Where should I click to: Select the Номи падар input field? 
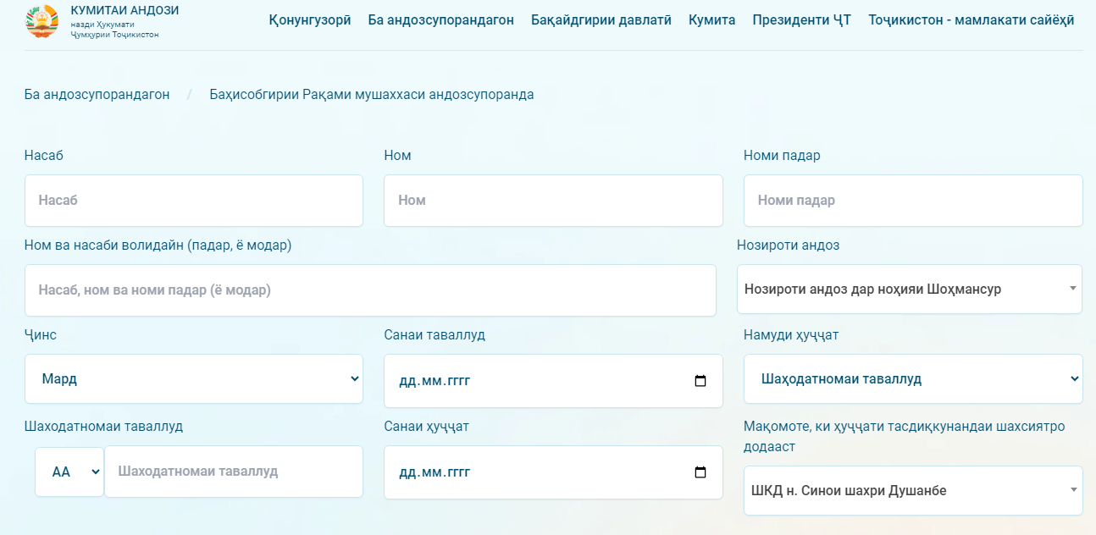coord(912,201)
